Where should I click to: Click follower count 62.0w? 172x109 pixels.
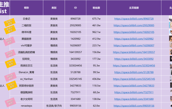96,106
